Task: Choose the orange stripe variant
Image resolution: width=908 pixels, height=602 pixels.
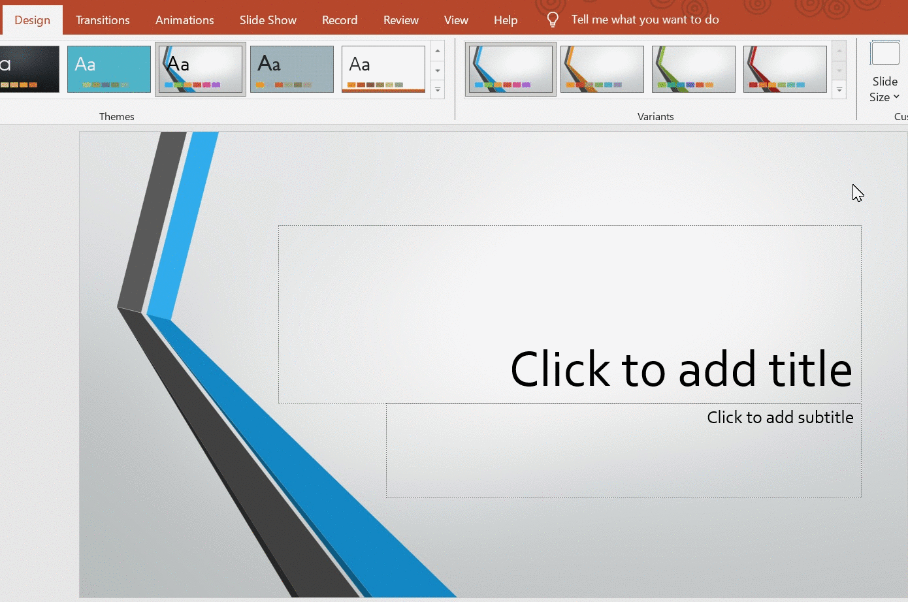Action: tap(602, 69)
